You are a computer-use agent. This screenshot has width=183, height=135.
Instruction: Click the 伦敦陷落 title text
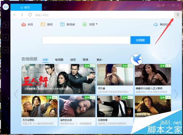[x=102, y=120]
